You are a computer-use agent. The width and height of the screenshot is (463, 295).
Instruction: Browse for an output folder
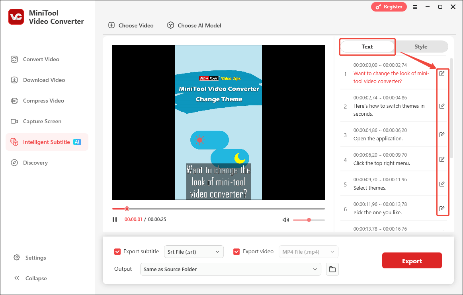[332, 269]
